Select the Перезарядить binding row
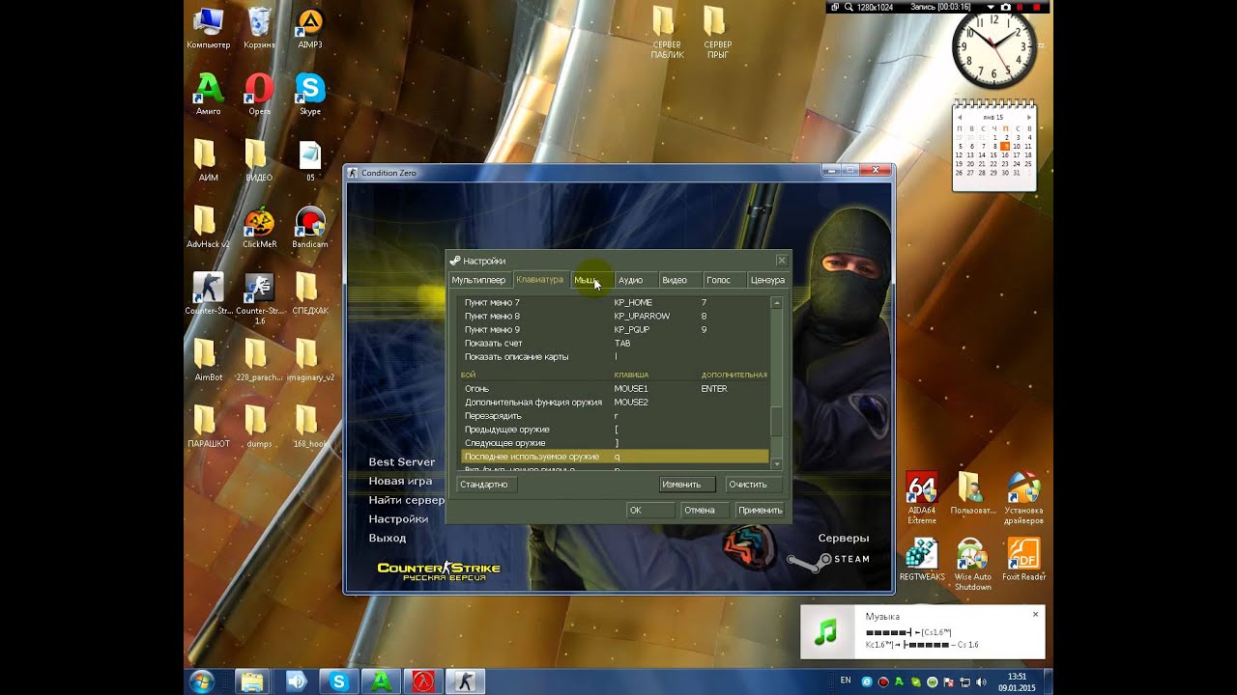1237x695 pixels. click(x=615, y=416)
